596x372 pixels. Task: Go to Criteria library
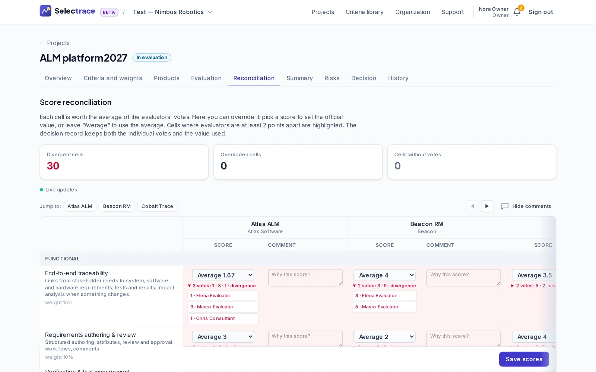(x=365, y=12)
